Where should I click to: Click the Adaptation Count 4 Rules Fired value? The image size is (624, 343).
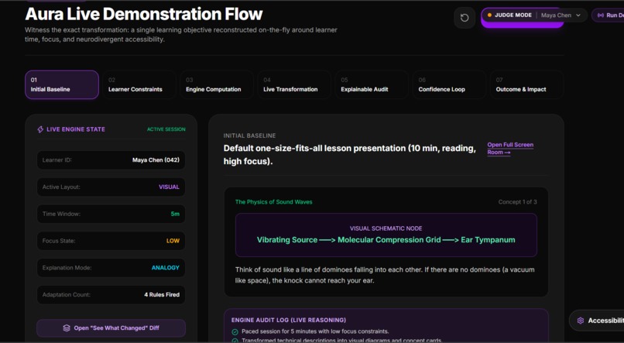(162, 295)
